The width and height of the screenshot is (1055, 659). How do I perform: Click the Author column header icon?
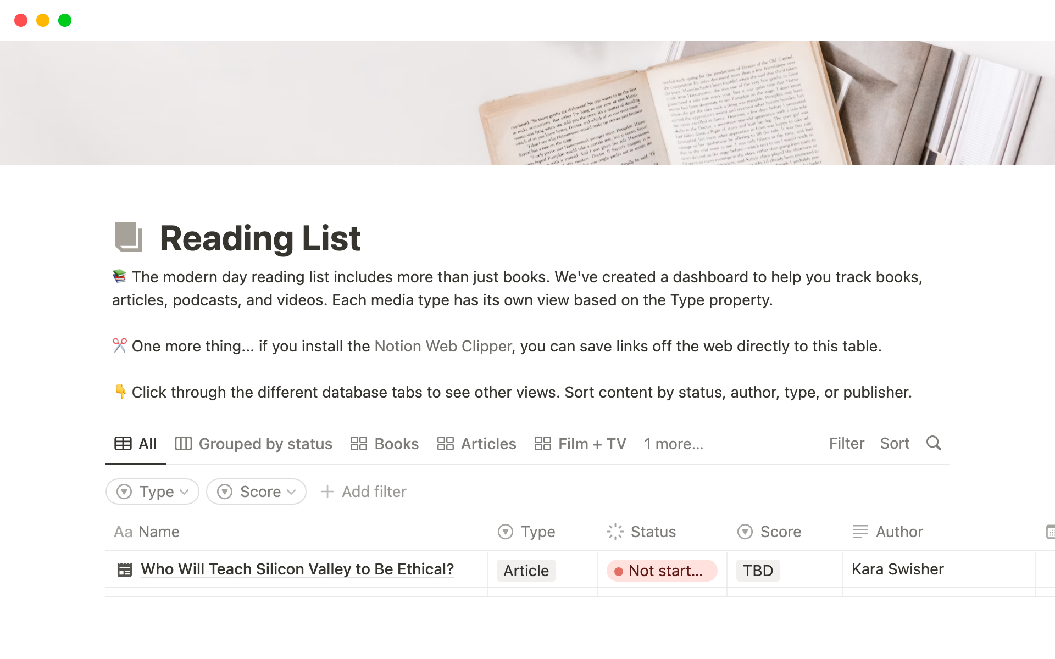(x=860, y=532)
